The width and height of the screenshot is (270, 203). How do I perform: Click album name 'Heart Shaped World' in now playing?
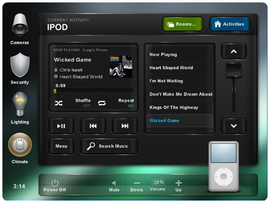click(81, 77)
